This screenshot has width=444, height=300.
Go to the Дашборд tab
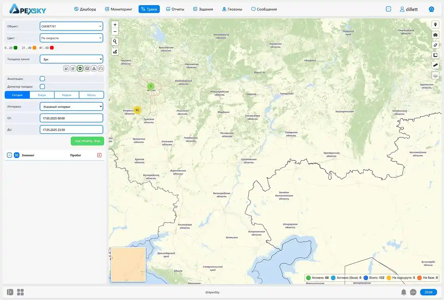(85, 9)
